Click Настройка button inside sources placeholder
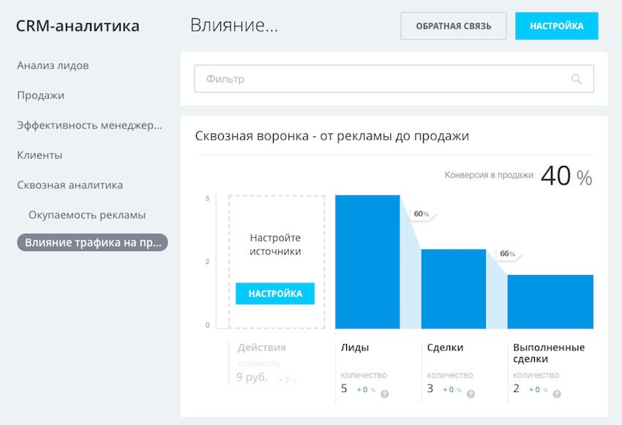Viewport: 622px width, 425px height. pyautogui.click(x=275, y=293)
